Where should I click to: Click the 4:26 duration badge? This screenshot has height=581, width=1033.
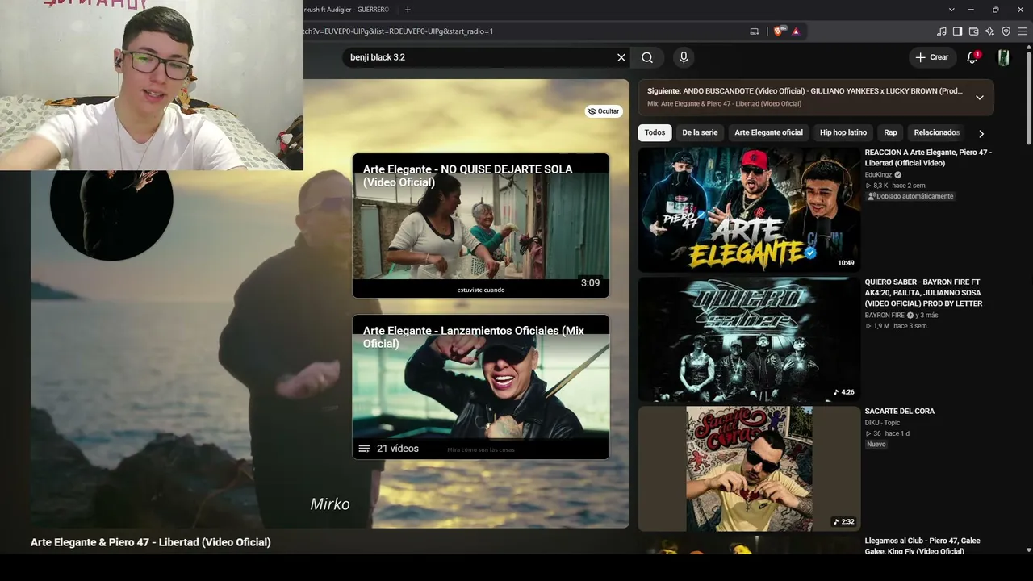pos(844,393)
